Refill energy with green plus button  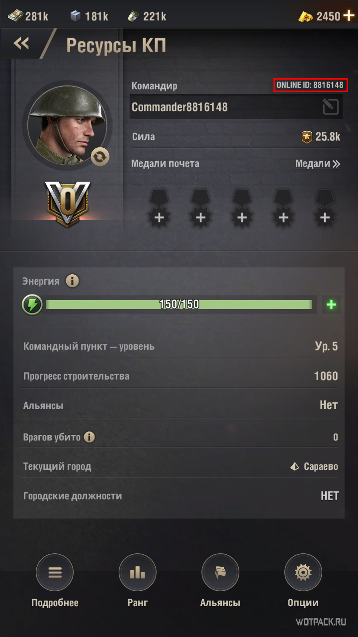(331, 305)
